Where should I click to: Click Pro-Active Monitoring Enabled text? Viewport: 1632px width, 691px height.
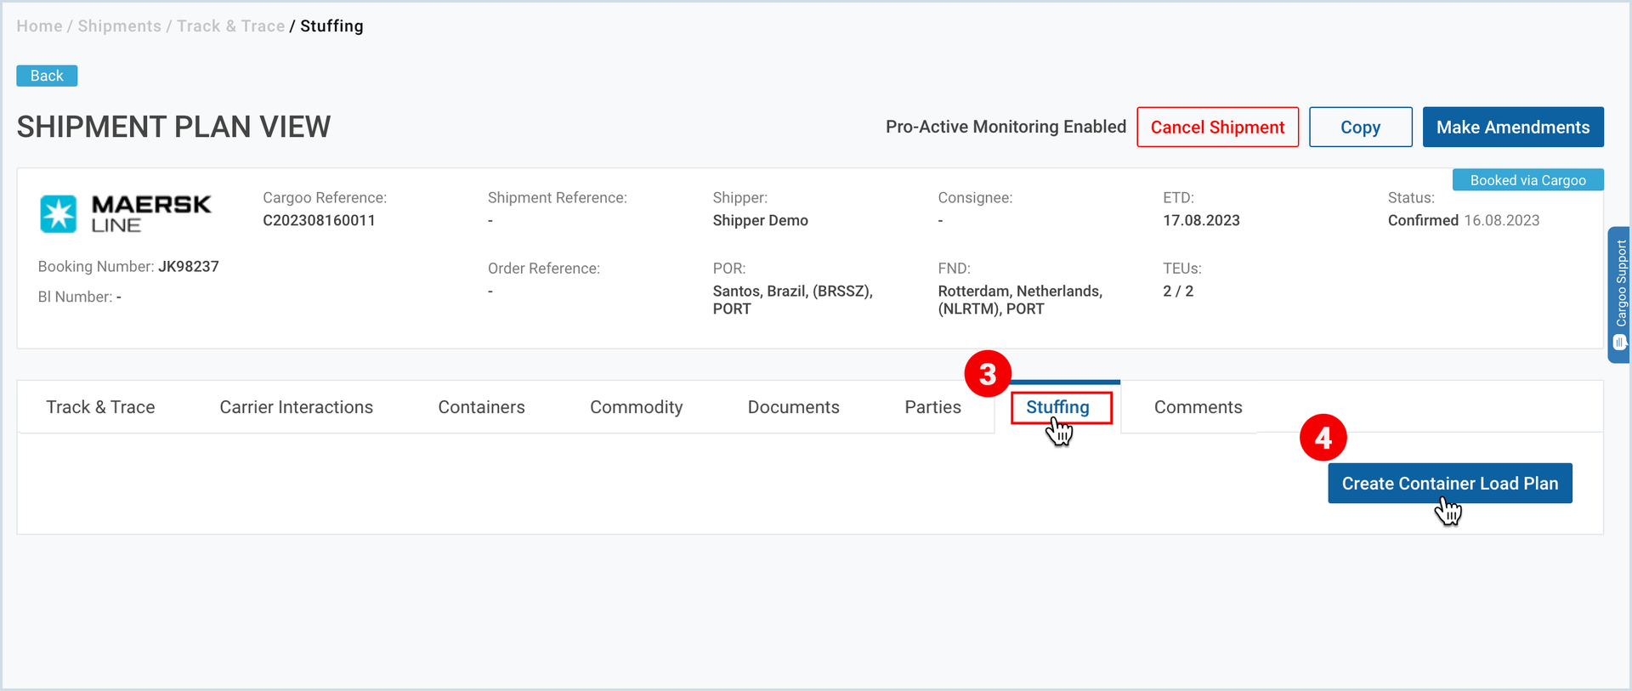point(1006,127)
